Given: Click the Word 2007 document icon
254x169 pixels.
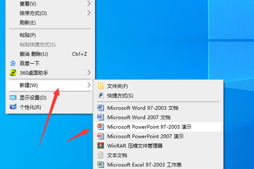Looking at the screenshot, I should (101, 117).
